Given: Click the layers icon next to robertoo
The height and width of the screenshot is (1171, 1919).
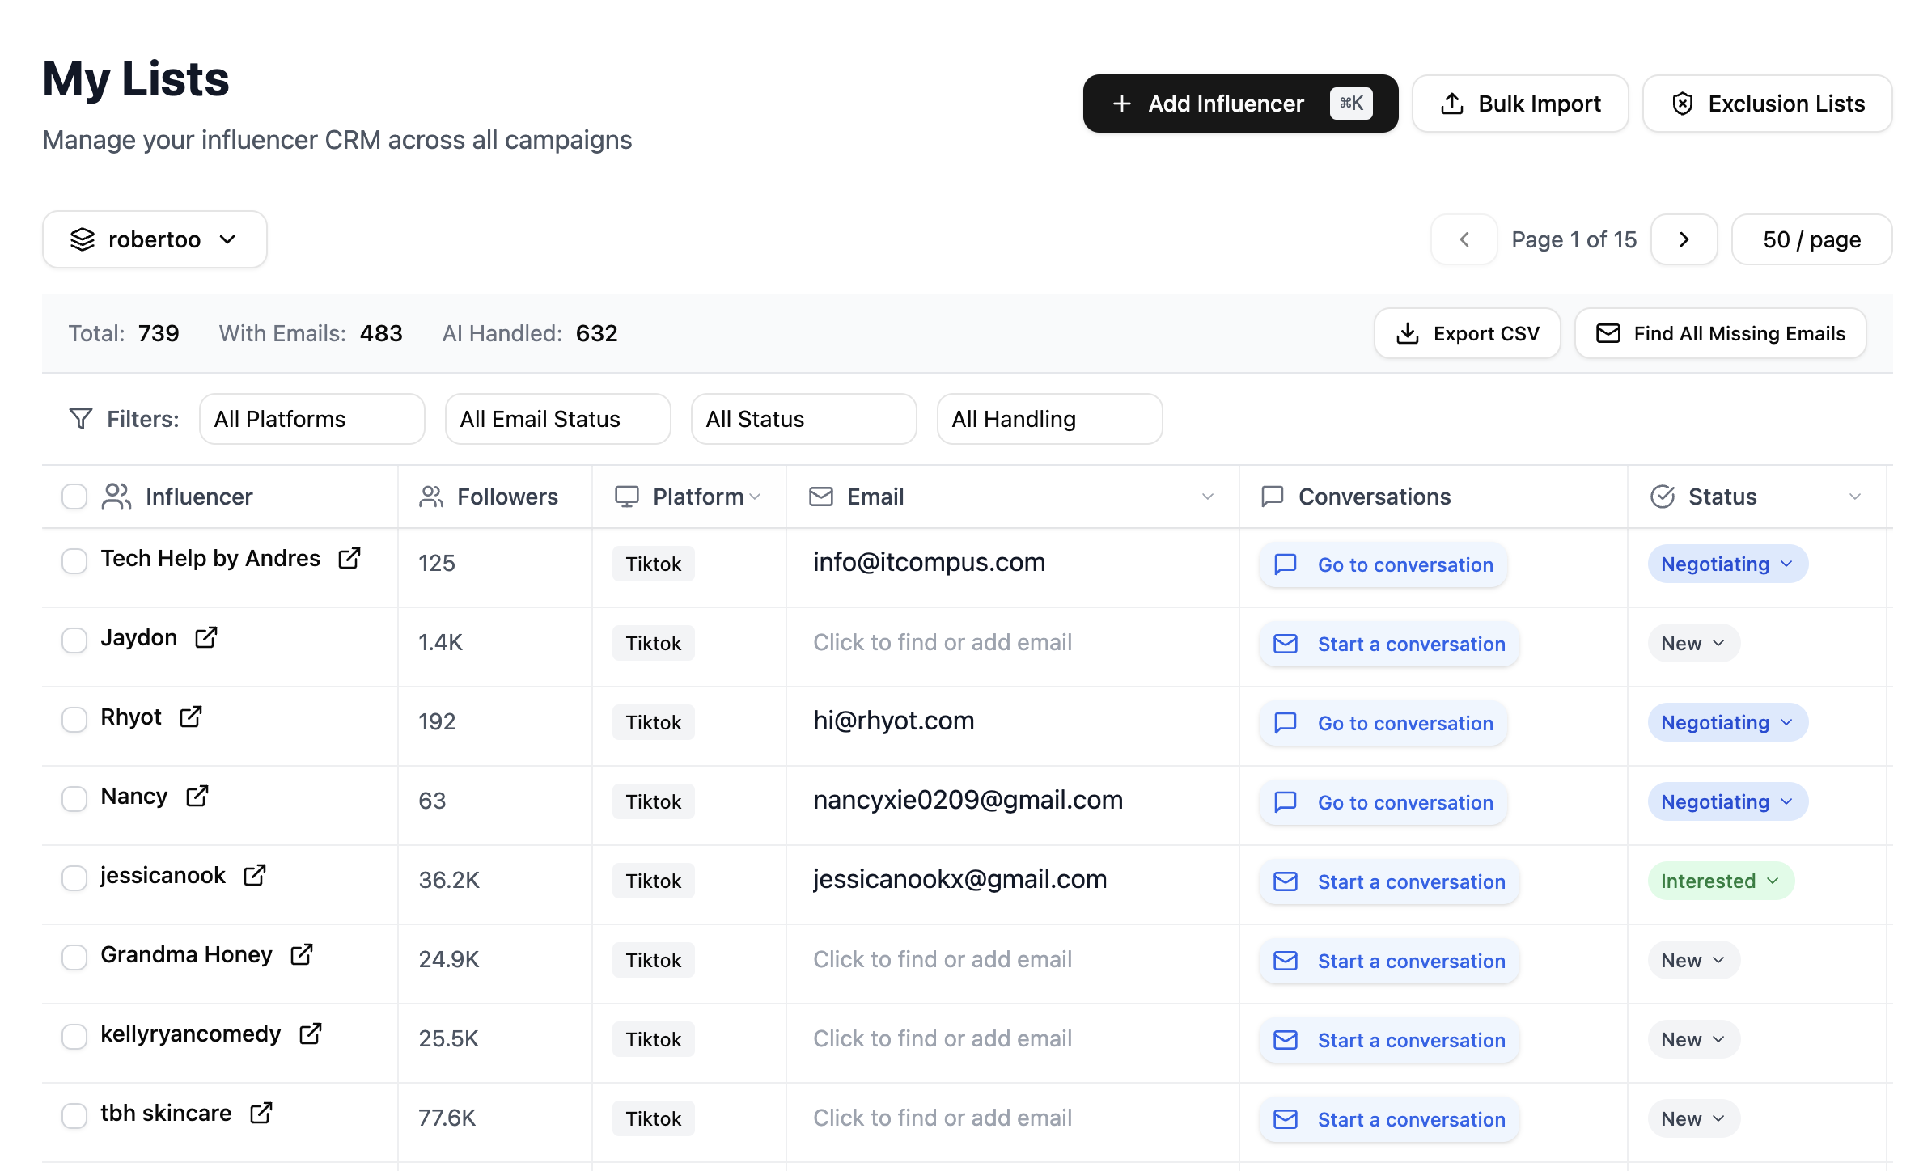Looking at the screenshot, I should 83,239.
